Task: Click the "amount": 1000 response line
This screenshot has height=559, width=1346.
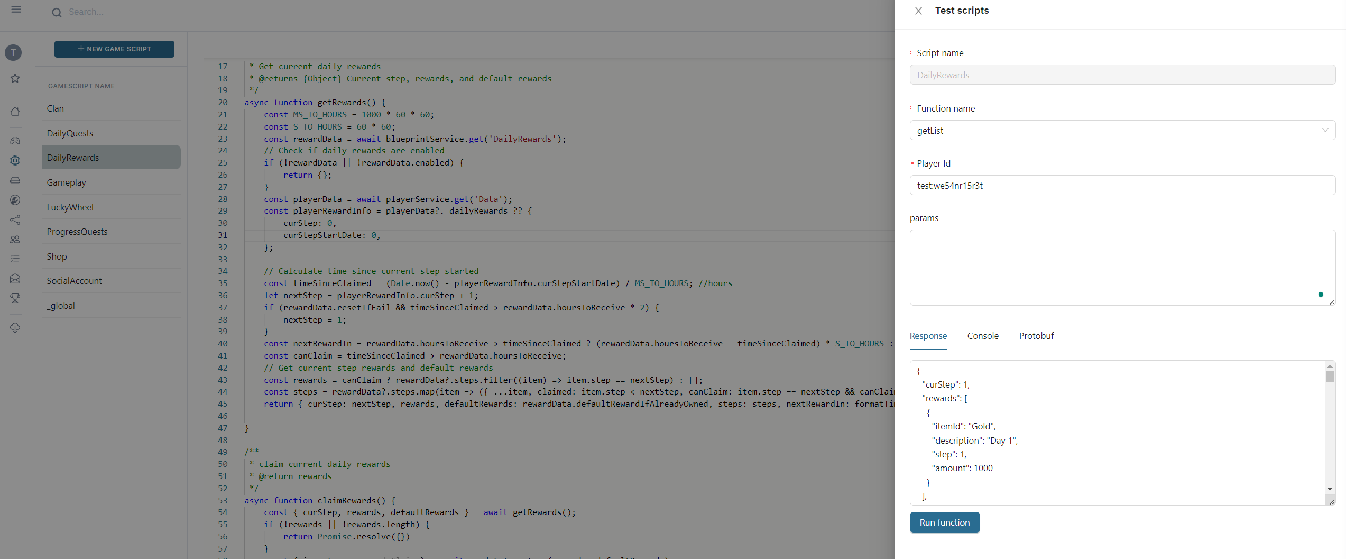Action: point(962,468)
